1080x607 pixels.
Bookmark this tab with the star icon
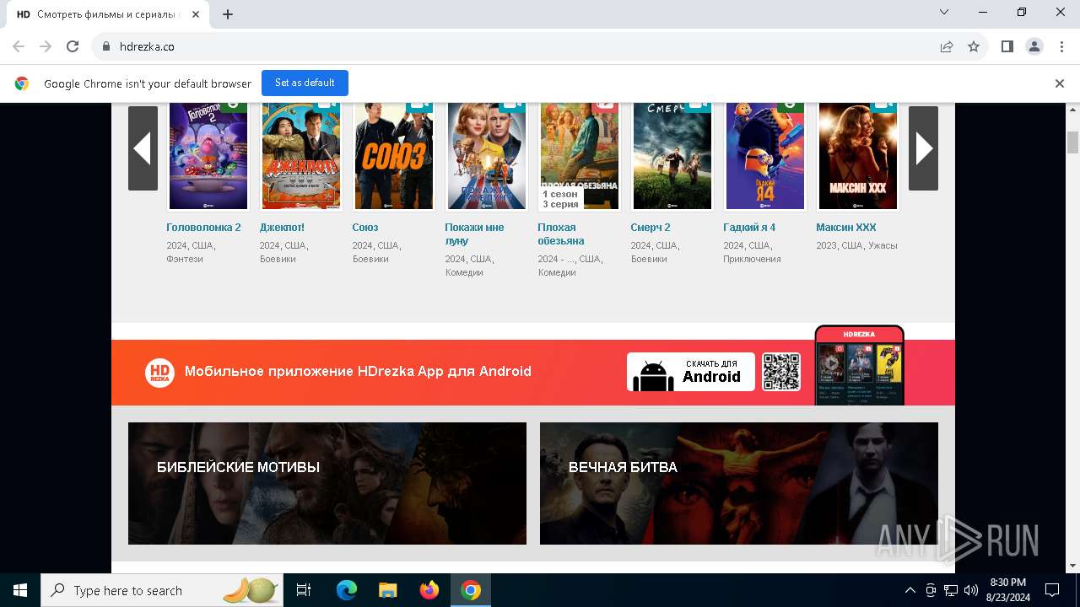[x=974, y=46]
